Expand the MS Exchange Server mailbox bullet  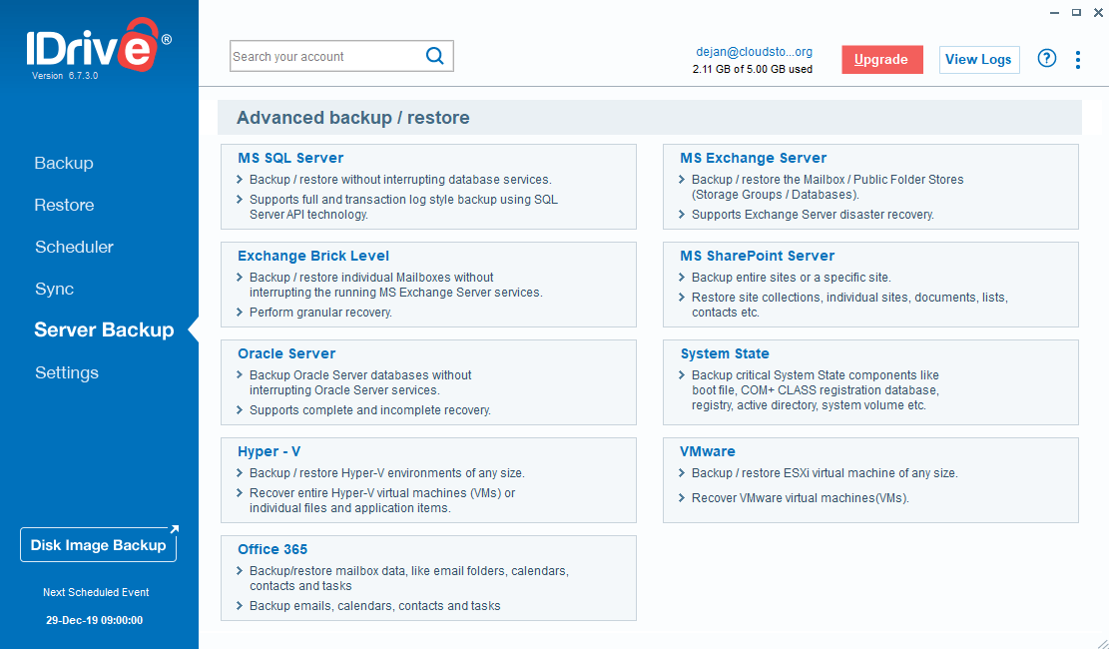pyautogui.click(x=681, y=180)
